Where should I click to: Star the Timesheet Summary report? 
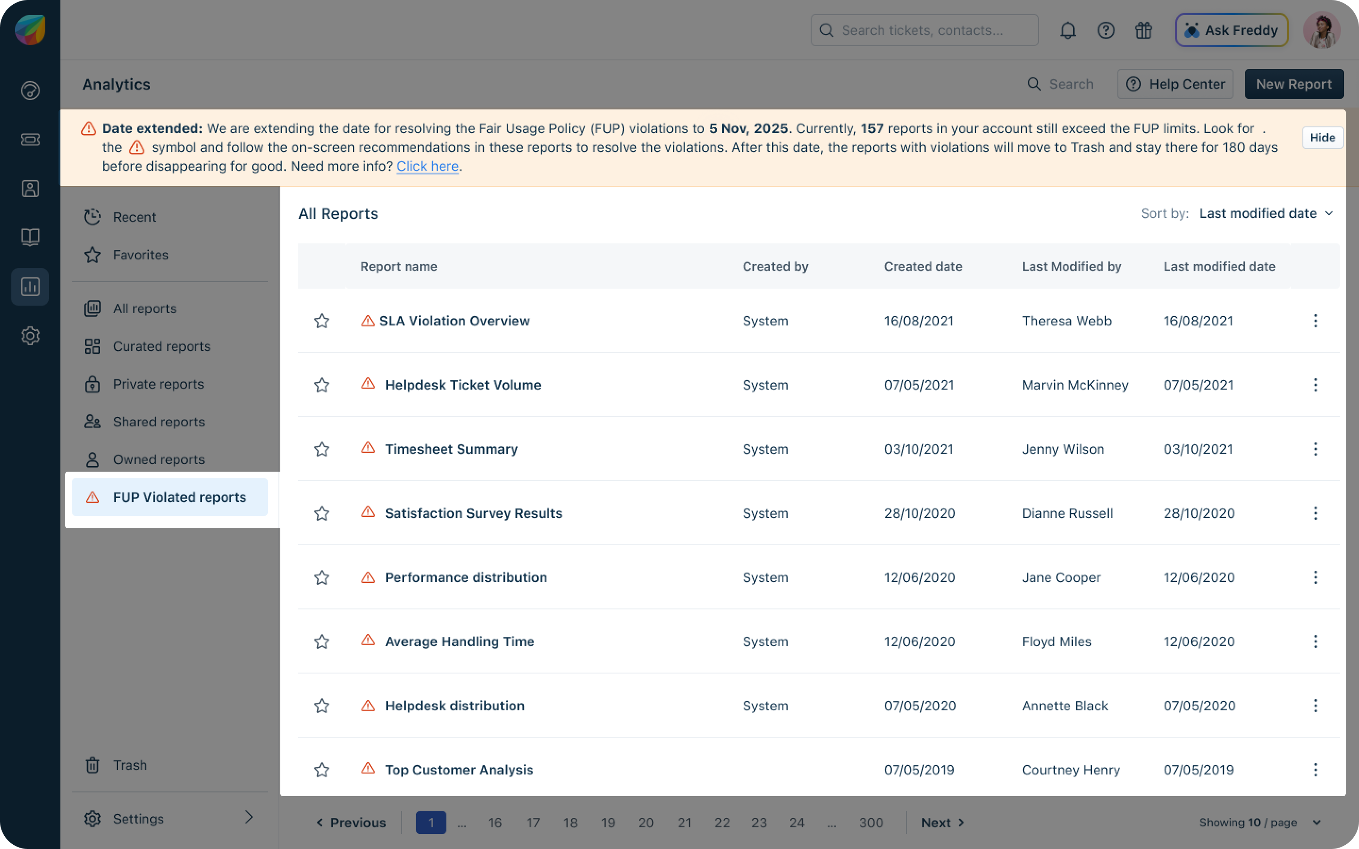pyautogui.click(x=321, y=449)
